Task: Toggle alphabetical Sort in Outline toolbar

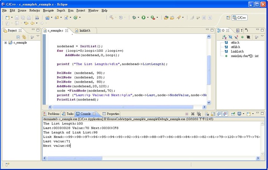Action: coord(224,37)
